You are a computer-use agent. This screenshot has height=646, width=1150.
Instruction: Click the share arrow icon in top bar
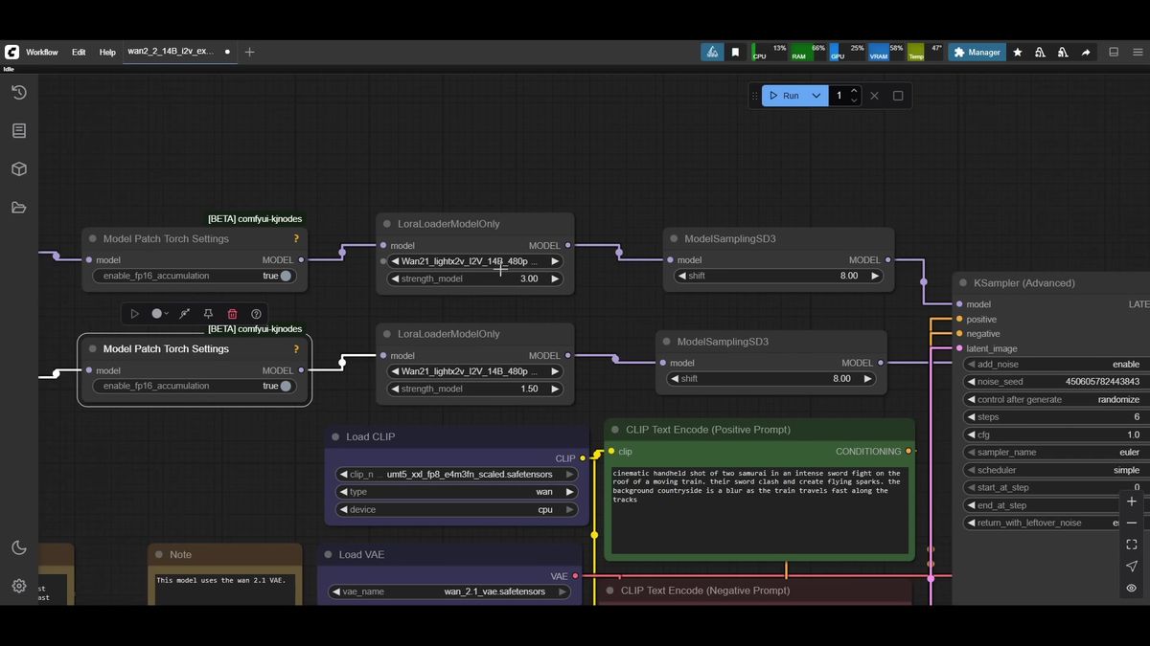click(x=1086, y=53)
